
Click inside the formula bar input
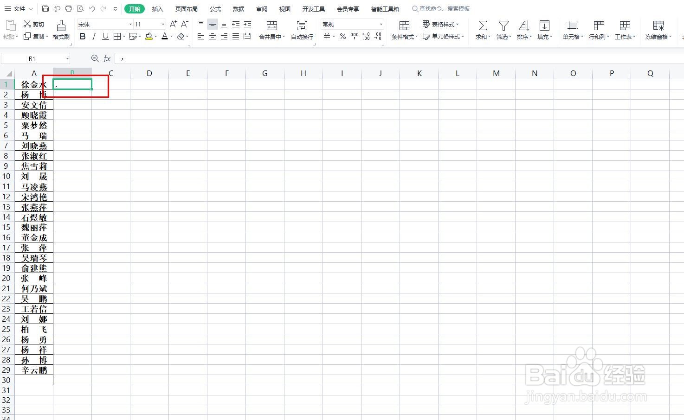point(399,58)
